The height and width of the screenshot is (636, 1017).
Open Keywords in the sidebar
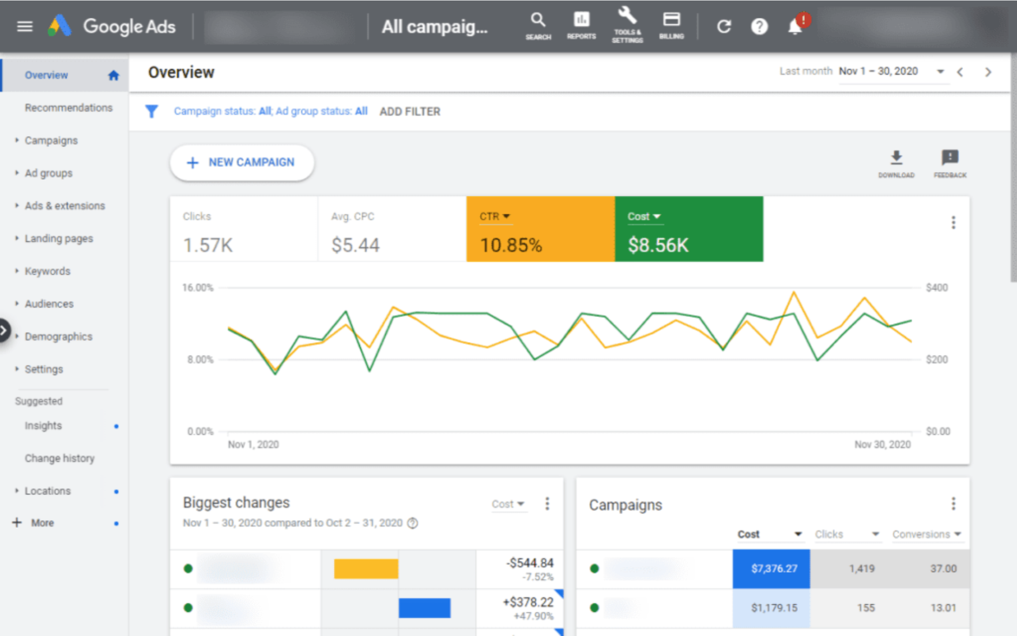(47, 271)
